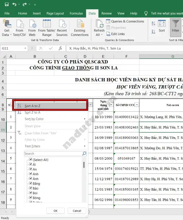Image resolution: width=183 pixels, height=220 pixels.
Task: Click the search magnifier icon in filter menu
Action: tap(84, 153)
